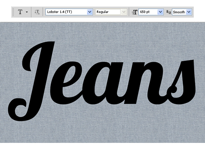Expand the font style dropdown arrow
The image size is (205, 149).
pos(124,12)
